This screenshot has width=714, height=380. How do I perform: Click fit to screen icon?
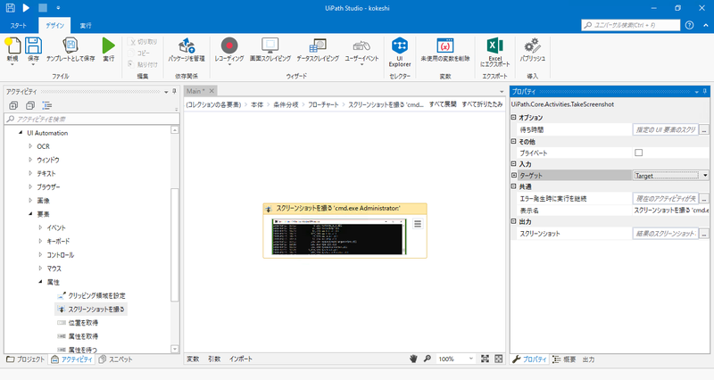pyautogui.click(x=485, y=359)
